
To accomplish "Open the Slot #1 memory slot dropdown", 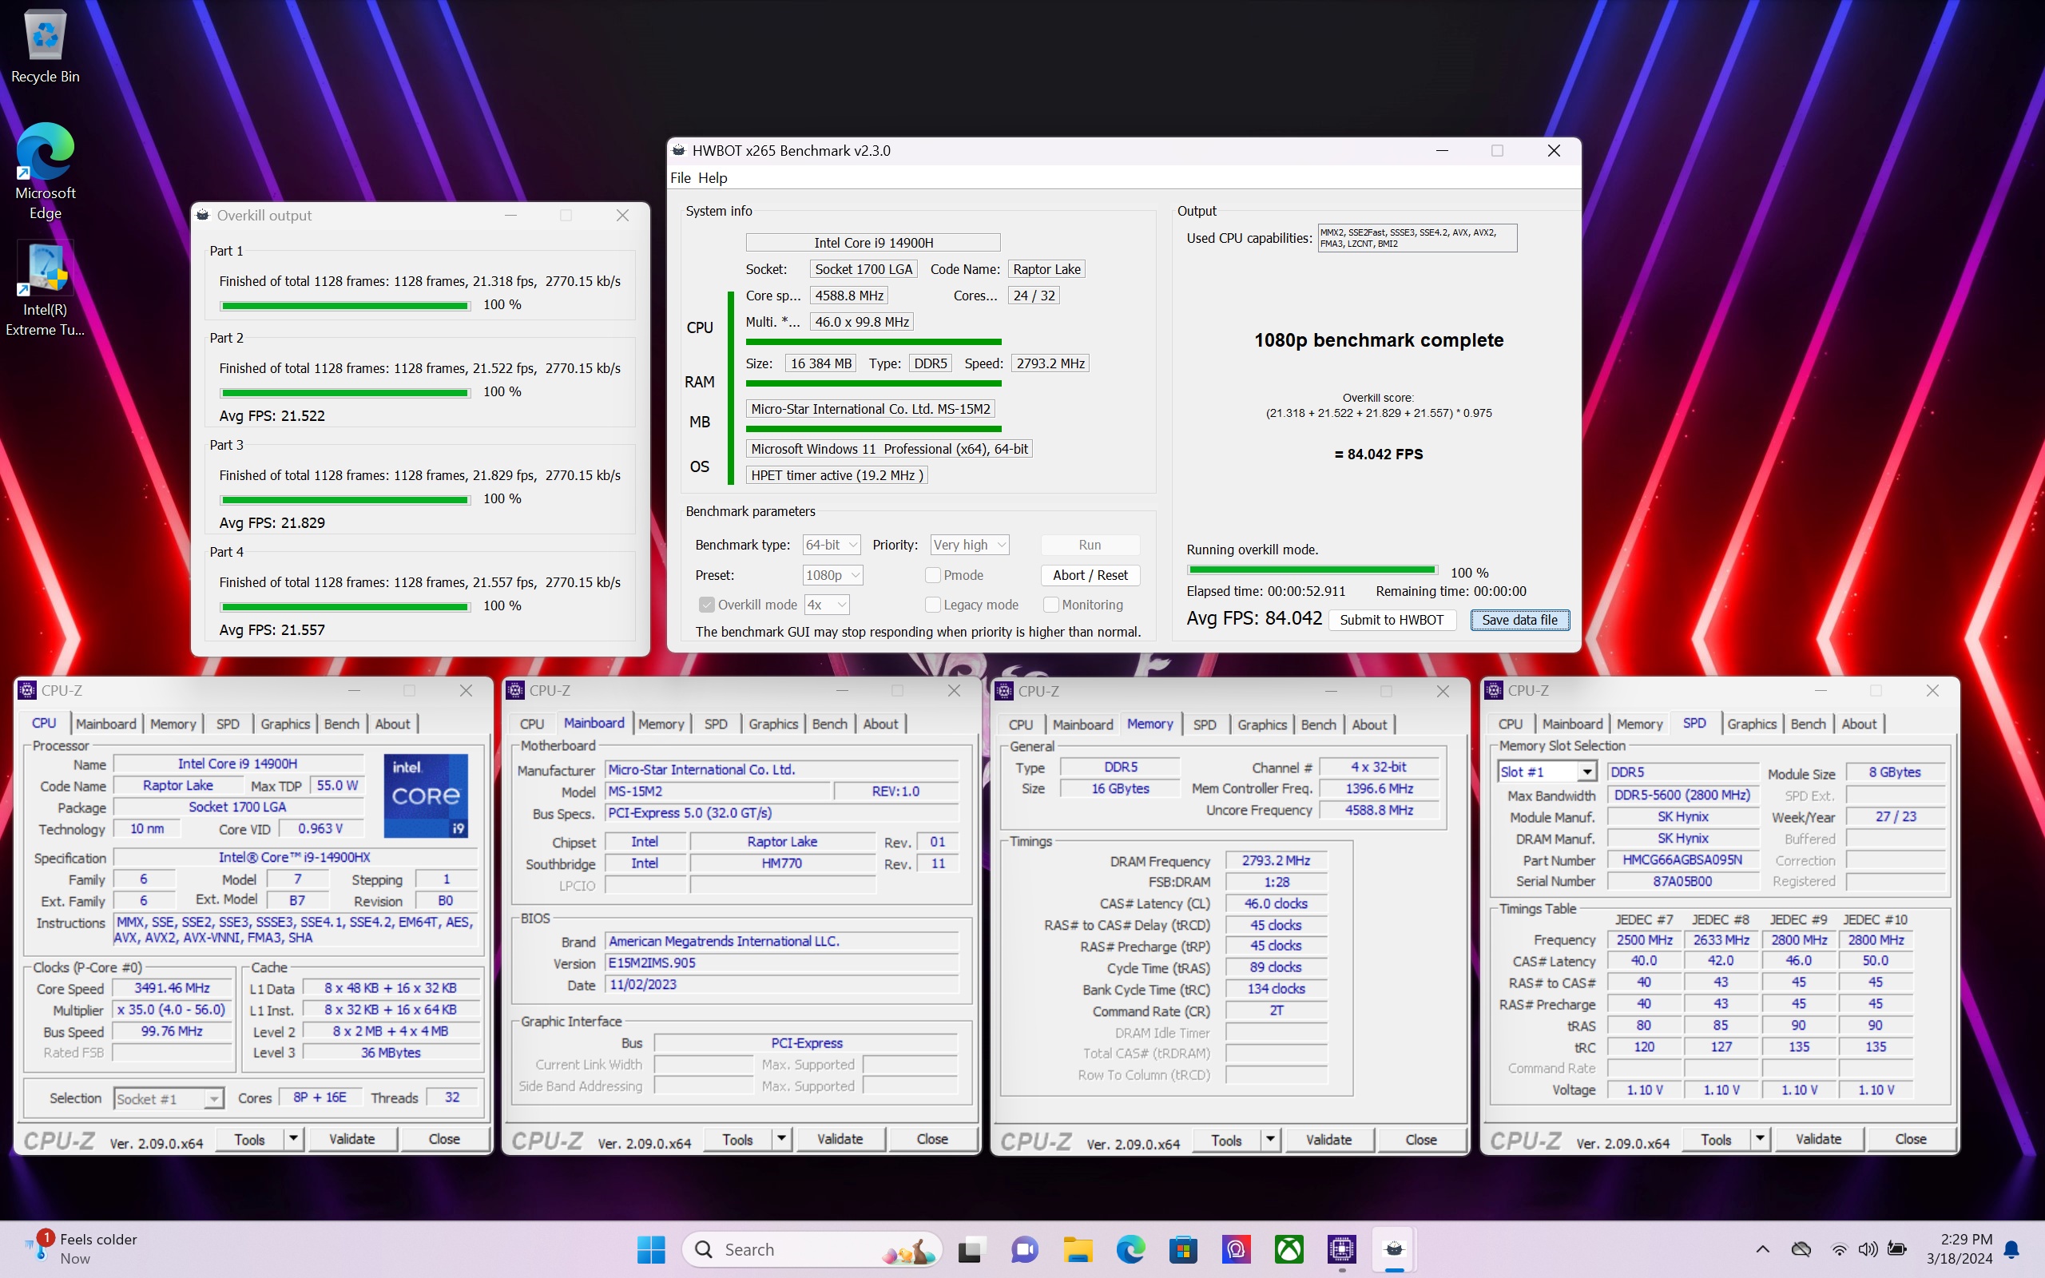I will pyautogui.click(x=1547, y=772).
